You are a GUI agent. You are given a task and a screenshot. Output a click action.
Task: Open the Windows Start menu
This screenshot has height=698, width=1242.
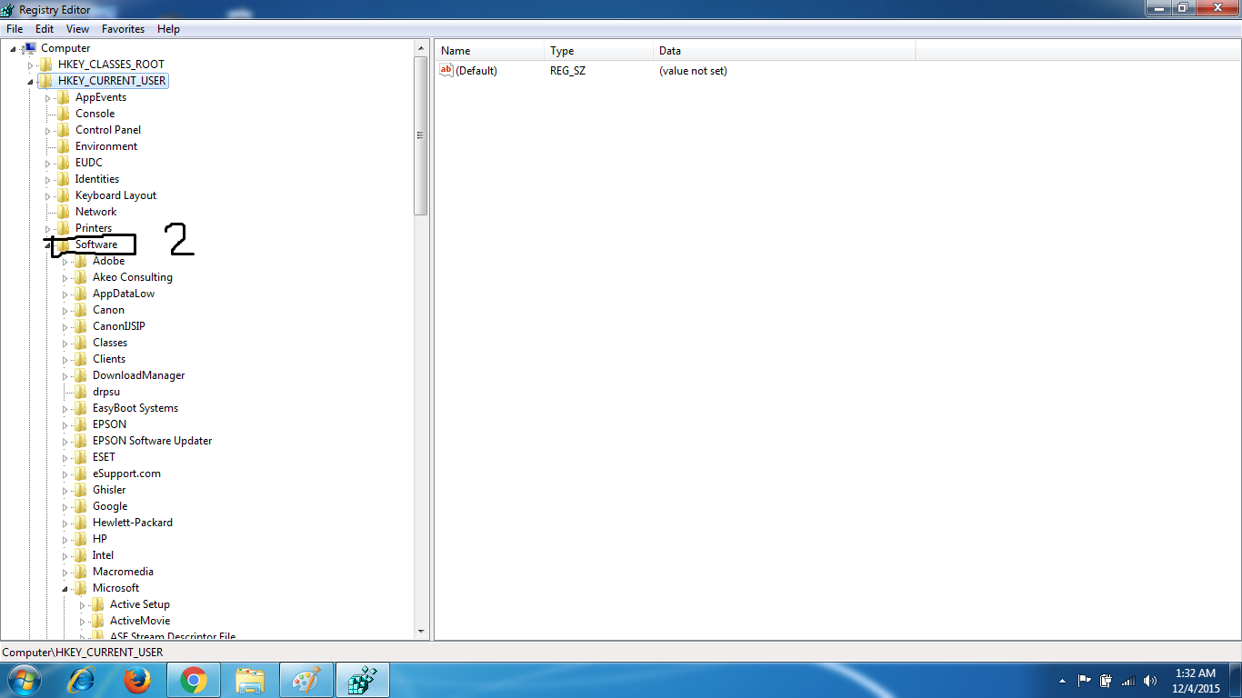pos(24,680)
